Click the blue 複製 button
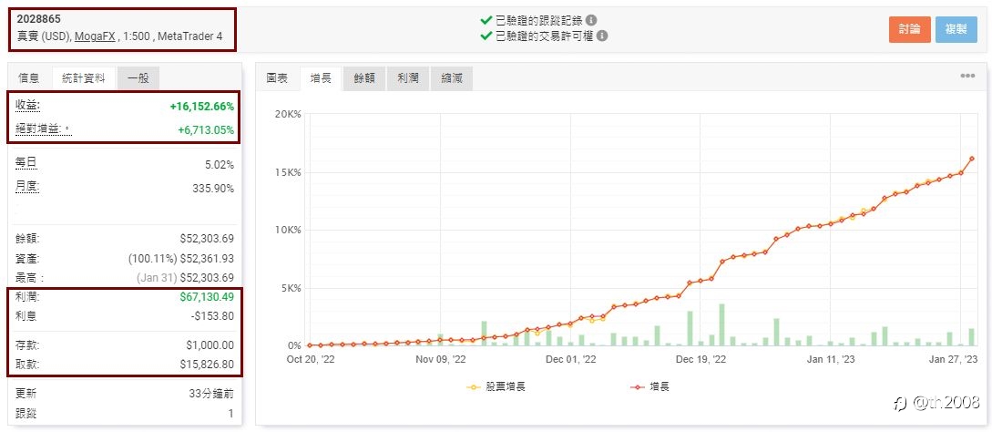Image resolution: width=992 pixels, height=432 pixels. (956, 30)
